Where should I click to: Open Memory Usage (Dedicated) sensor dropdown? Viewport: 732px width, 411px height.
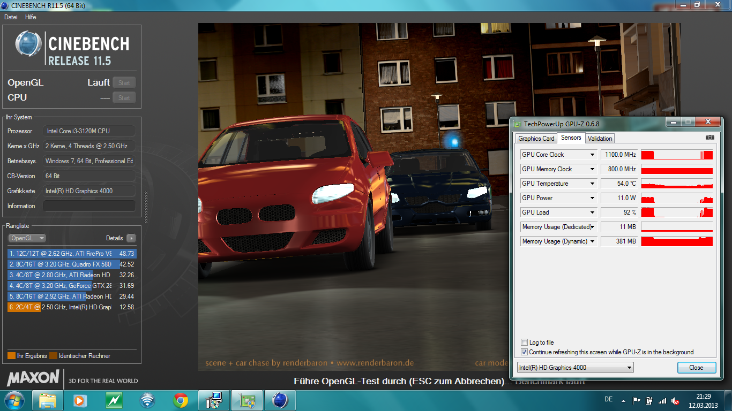(x=592, y=227)
